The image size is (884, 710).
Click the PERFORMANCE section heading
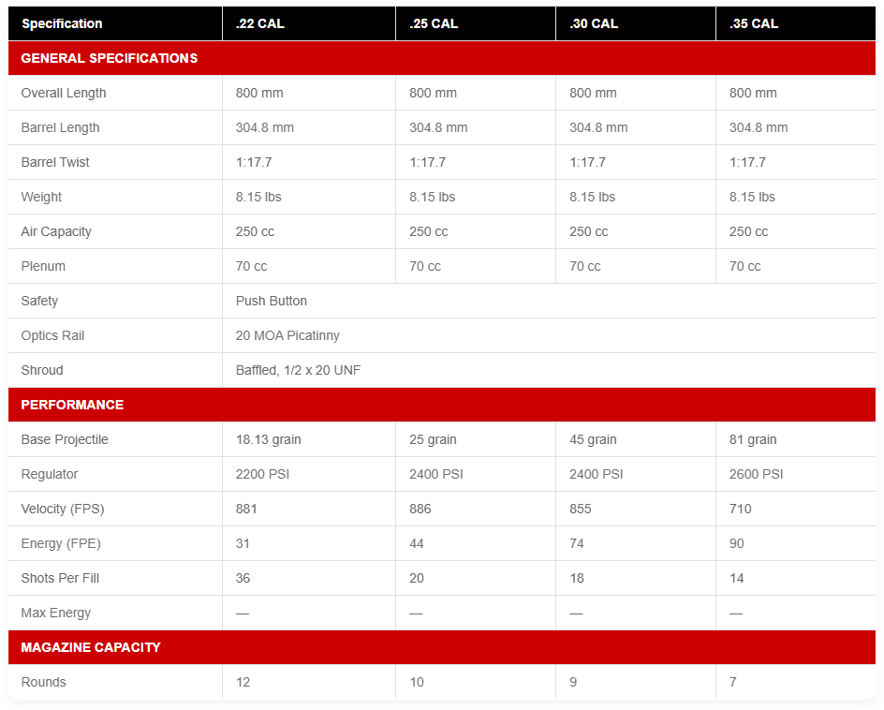point(72,405)
